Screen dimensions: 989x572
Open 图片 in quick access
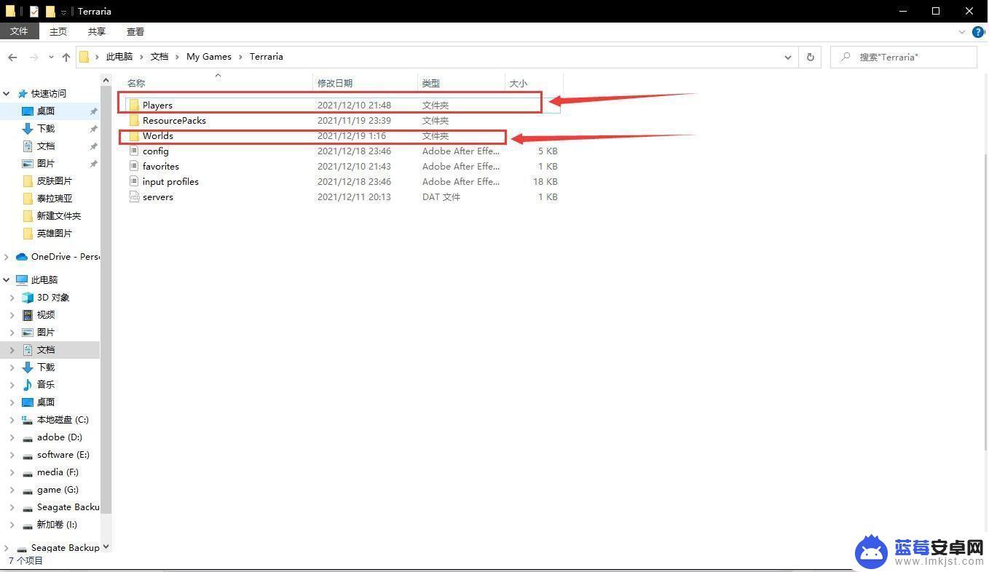point(46,163)
